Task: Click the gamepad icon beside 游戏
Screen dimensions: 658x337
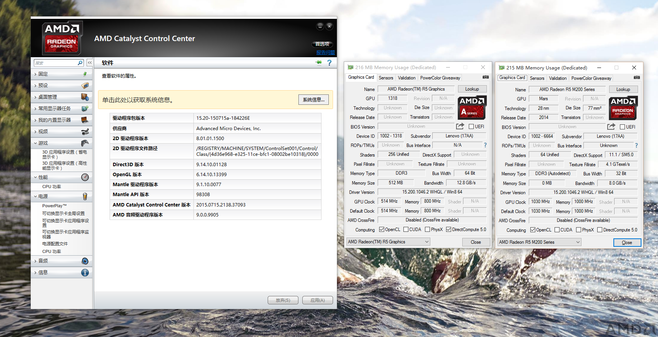Action: coord(85,143)
